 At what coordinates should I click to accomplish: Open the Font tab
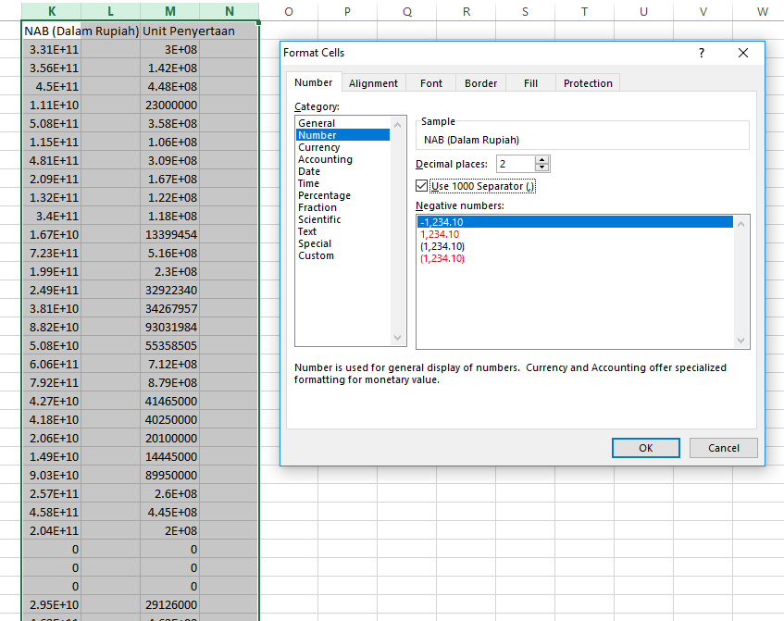(431, 83)
